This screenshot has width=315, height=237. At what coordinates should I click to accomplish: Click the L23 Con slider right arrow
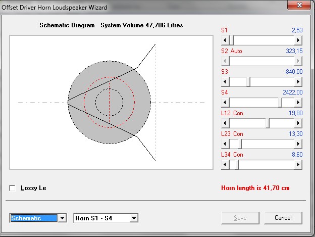click(x=298, y=144)
